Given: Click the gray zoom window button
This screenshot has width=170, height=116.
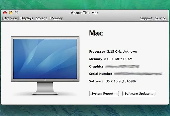Looking at the screenshot, I should [x=16, y=13].
